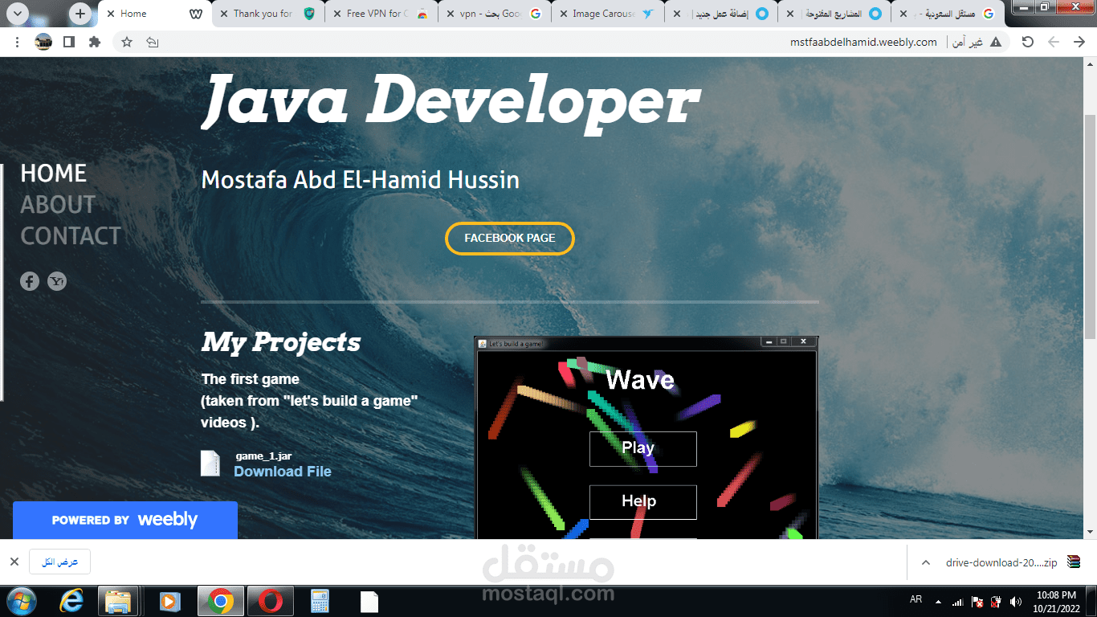Image resolution: width=1097 pixels, height=617 pixels.
Task: Click the power plug tray icon
Action: point(997,601)
